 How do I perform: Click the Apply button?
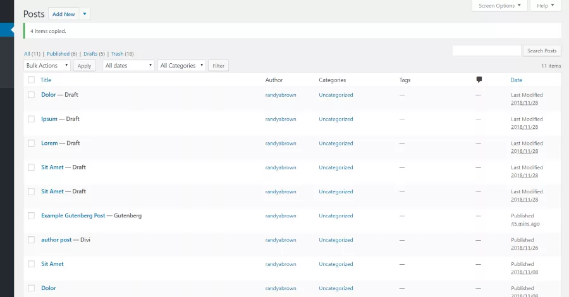tap(84, 66)
